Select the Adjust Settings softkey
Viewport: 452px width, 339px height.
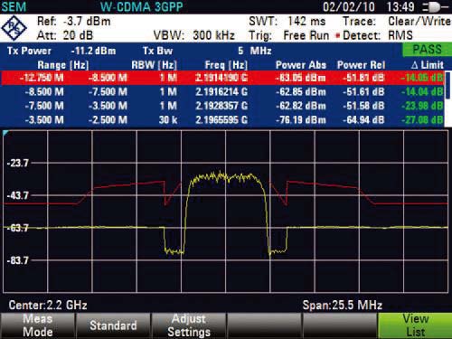189,325
